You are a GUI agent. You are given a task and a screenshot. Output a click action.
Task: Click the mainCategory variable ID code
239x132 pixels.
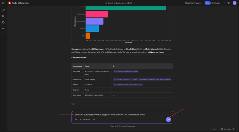(x=142, y=80)
